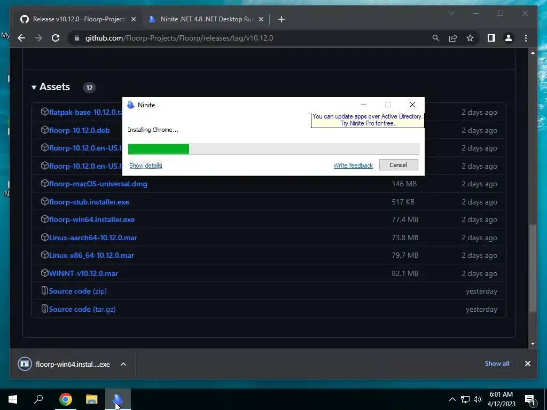Download Linux-x86_64-10.12.0.mar

point(91,256)
